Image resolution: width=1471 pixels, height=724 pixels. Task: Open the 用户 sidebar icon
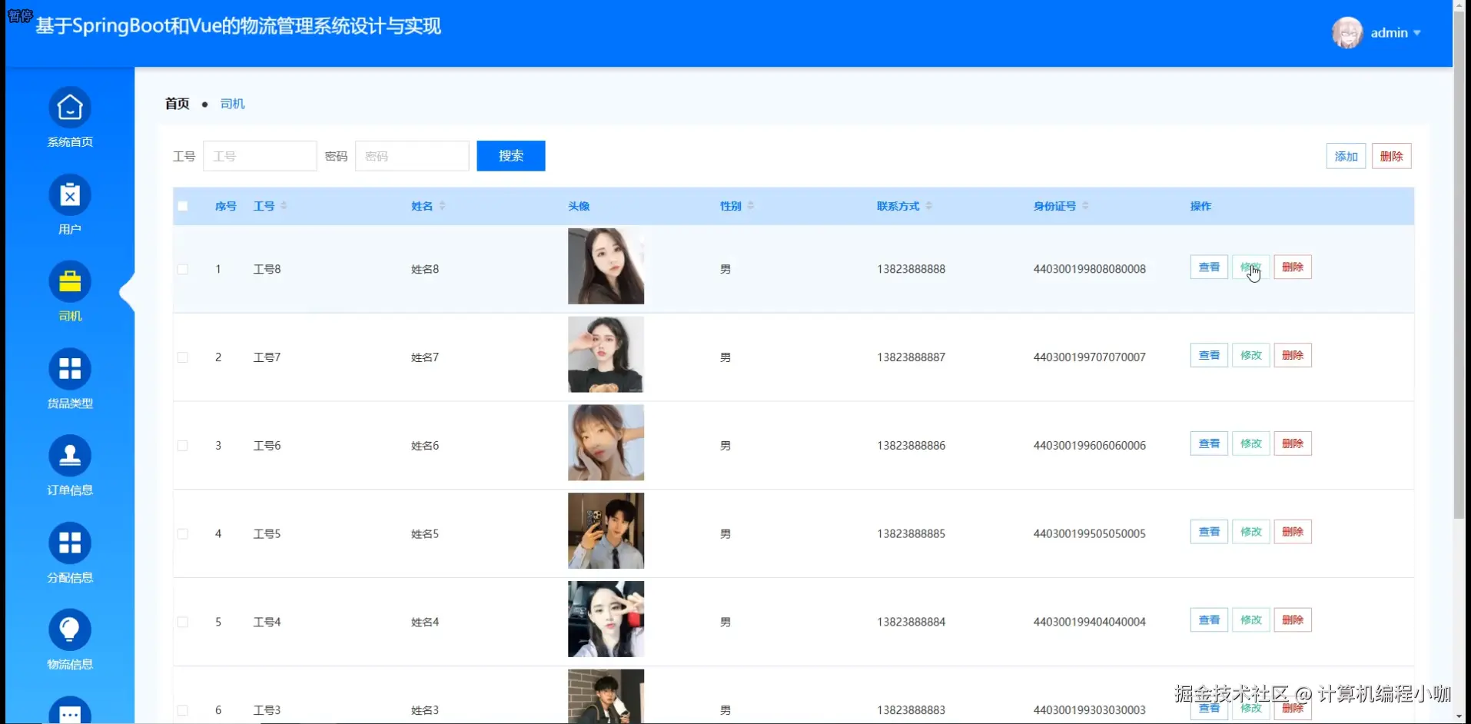click(x=70, y=195)
